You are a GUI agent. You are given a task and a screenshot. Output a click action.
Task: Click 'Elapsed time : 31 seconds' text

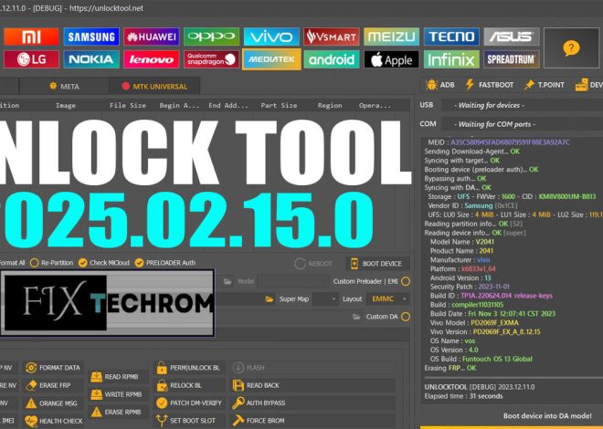pos(463,396)
